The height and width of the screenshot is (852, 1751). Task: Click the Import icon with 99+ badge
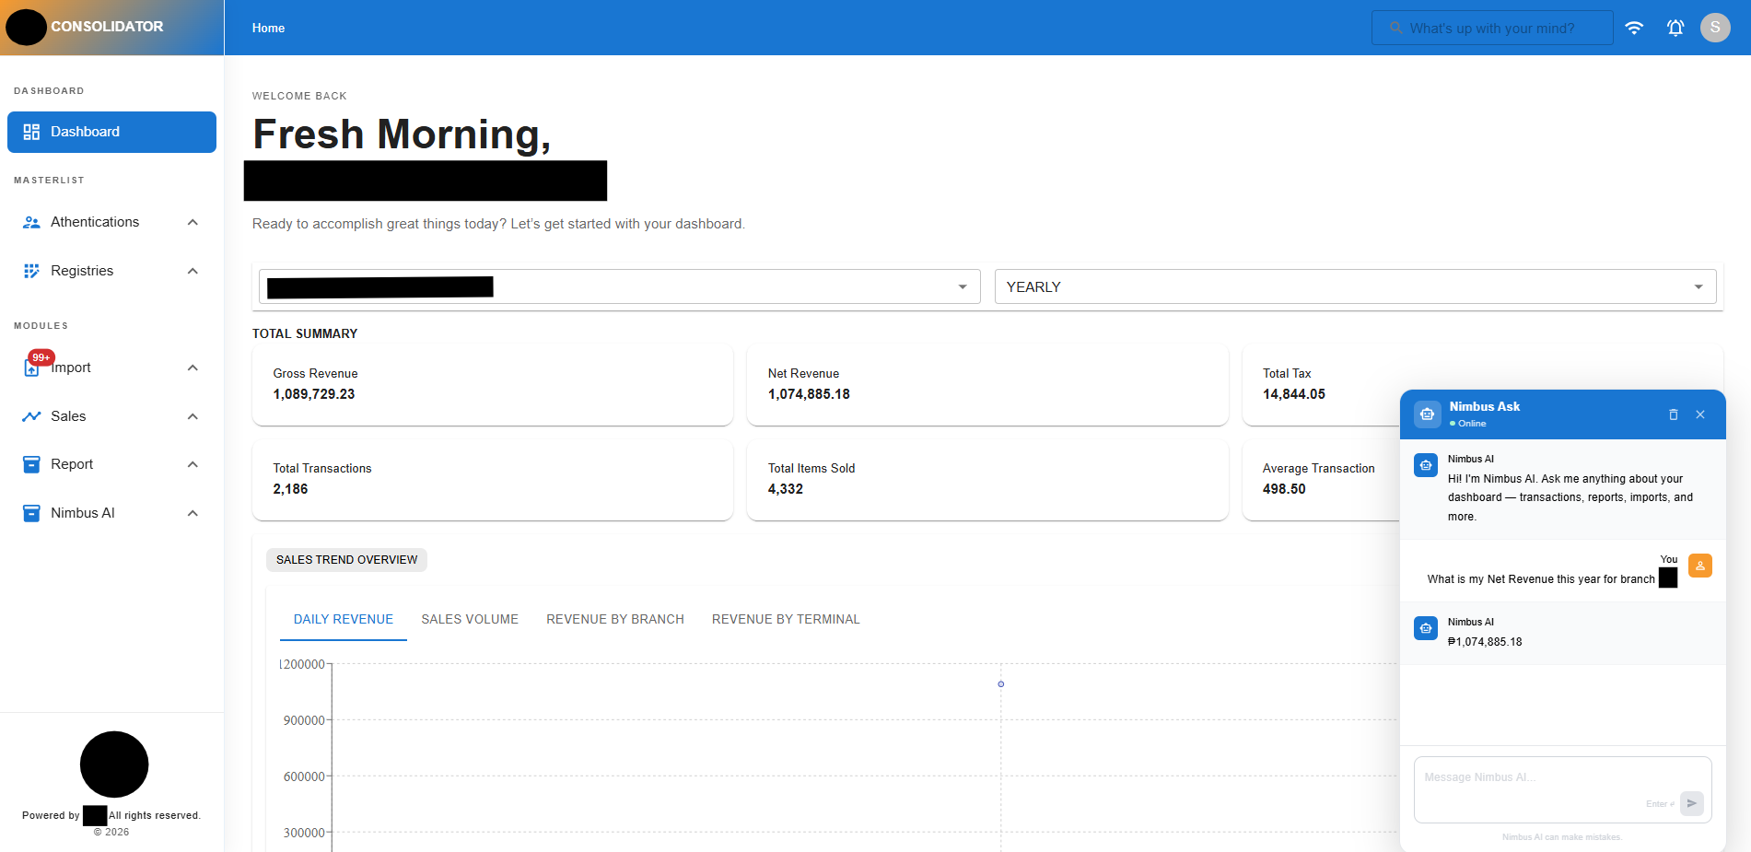point(32,368)
